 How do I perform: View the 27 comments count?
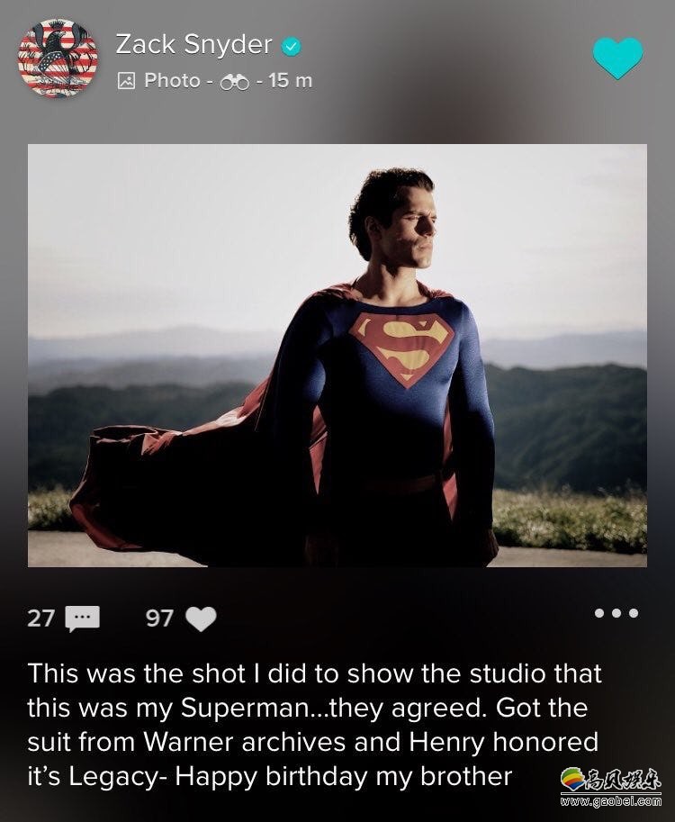pos(41,619)
